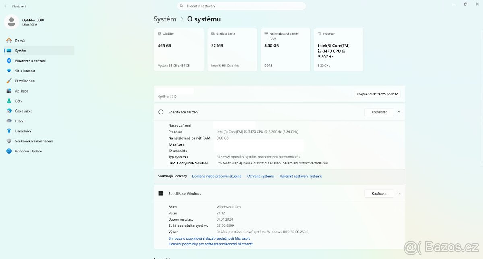Open Usnadnění accessibility settings
The height and width of the screenshot is (259, 483).
(23, 131)
